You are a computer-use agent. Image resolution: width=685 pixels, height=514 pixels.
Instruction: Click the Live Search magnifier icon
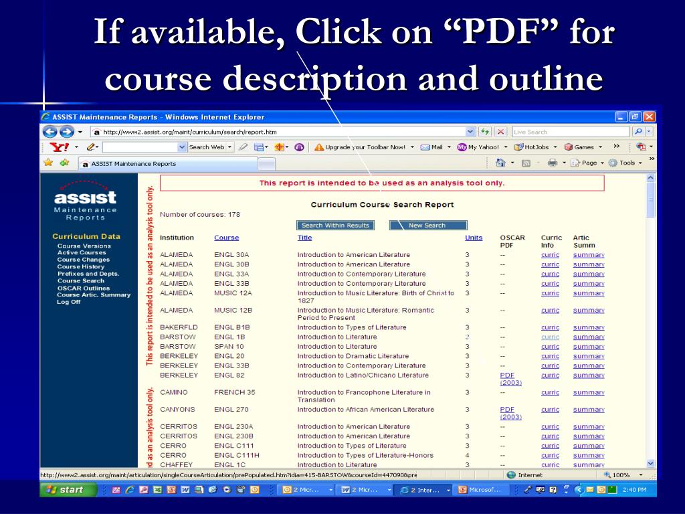click(x=638, y=132)
